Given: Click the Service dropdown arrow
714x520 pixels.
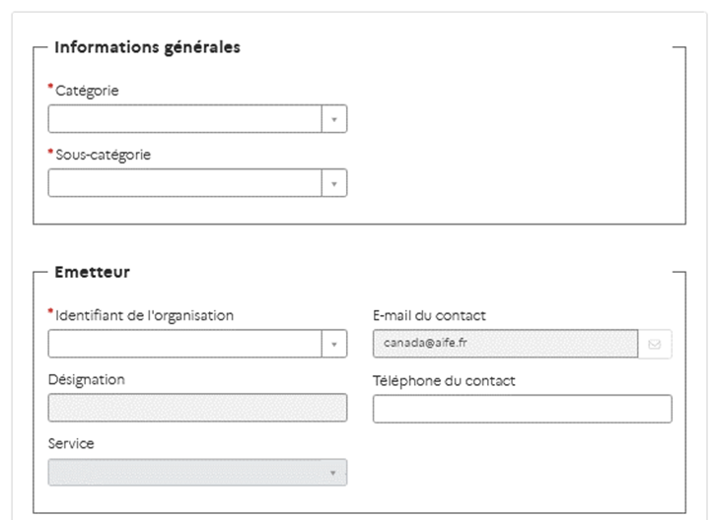Looking at the screenshot, I should pyautogui.click(x=334, y=474).
